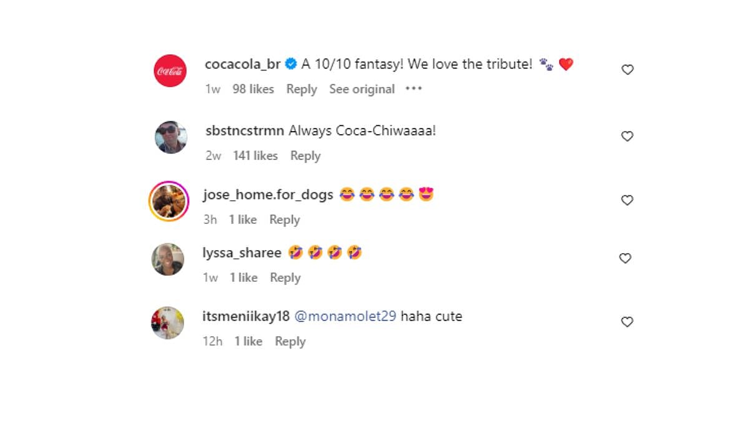This screenshot has width=749, height=421.
Task: Show the original text of cocacola_br's comment
Action: tap(362, 89)
